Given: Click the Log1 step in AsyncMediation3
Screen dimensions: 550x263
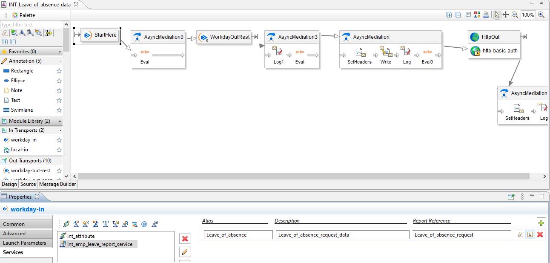Looking at the screenshot, I should (x=278, y=56).
